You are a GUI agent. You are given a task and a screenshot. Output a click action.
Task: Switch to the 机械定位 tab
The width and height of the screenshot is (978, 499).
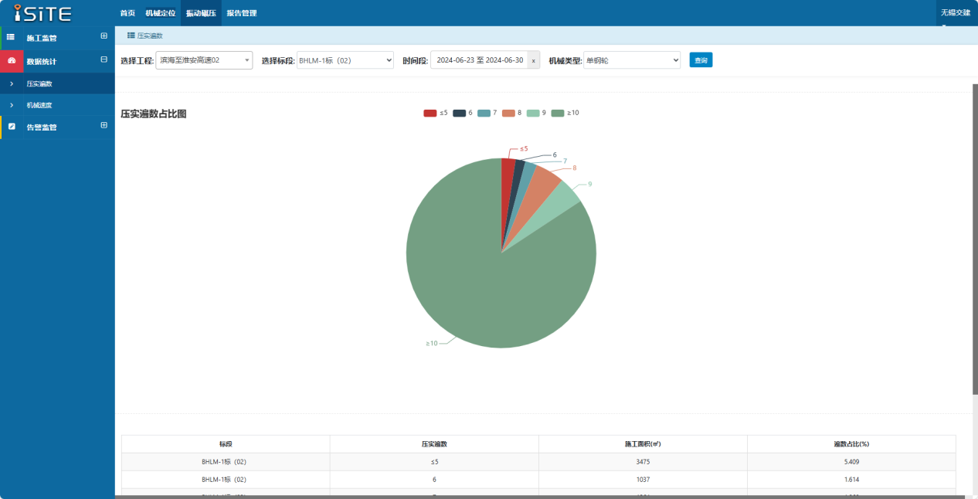click(x=161, y=13)
